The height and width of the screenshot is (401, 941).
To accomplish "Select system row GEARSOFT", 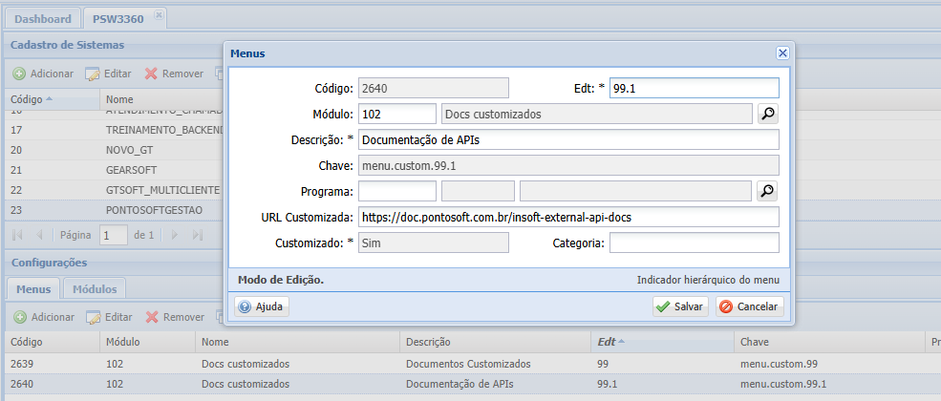I will [x=114, y=170].
